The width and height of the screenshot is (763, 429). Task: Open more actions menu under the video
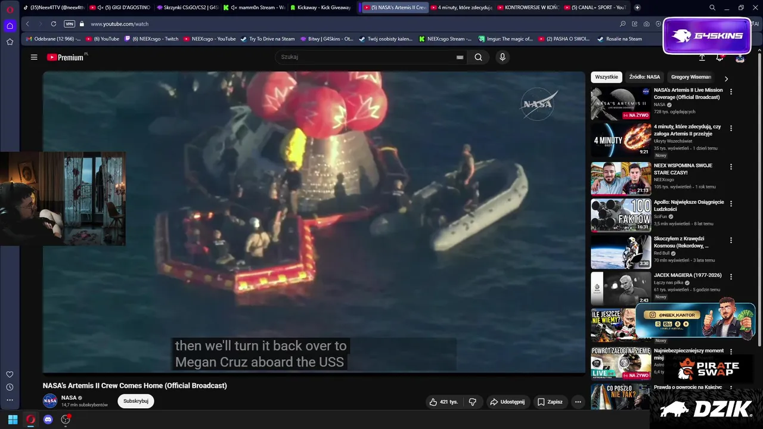pyautogui.click(x=578, y=402)
